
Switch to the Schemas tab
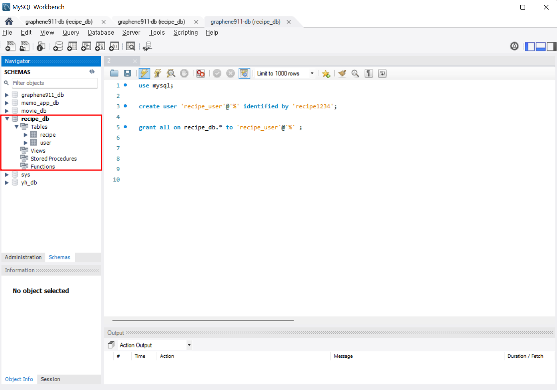[59, 257]
